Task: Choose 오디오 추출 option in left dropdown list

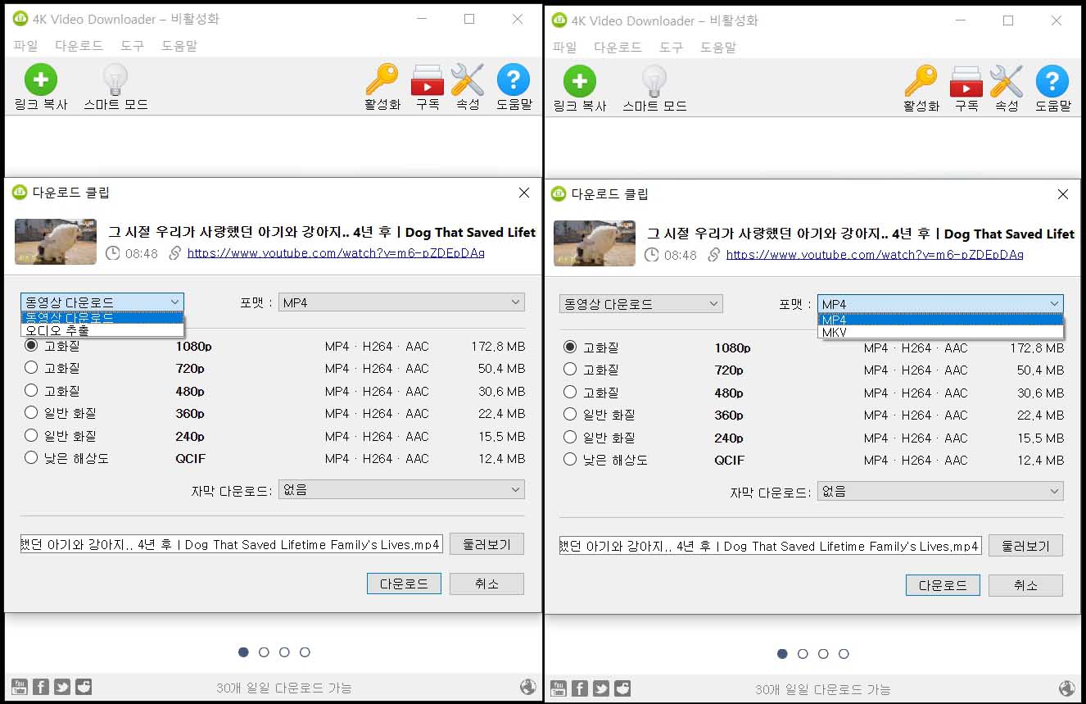Action: tap(102, 330)
